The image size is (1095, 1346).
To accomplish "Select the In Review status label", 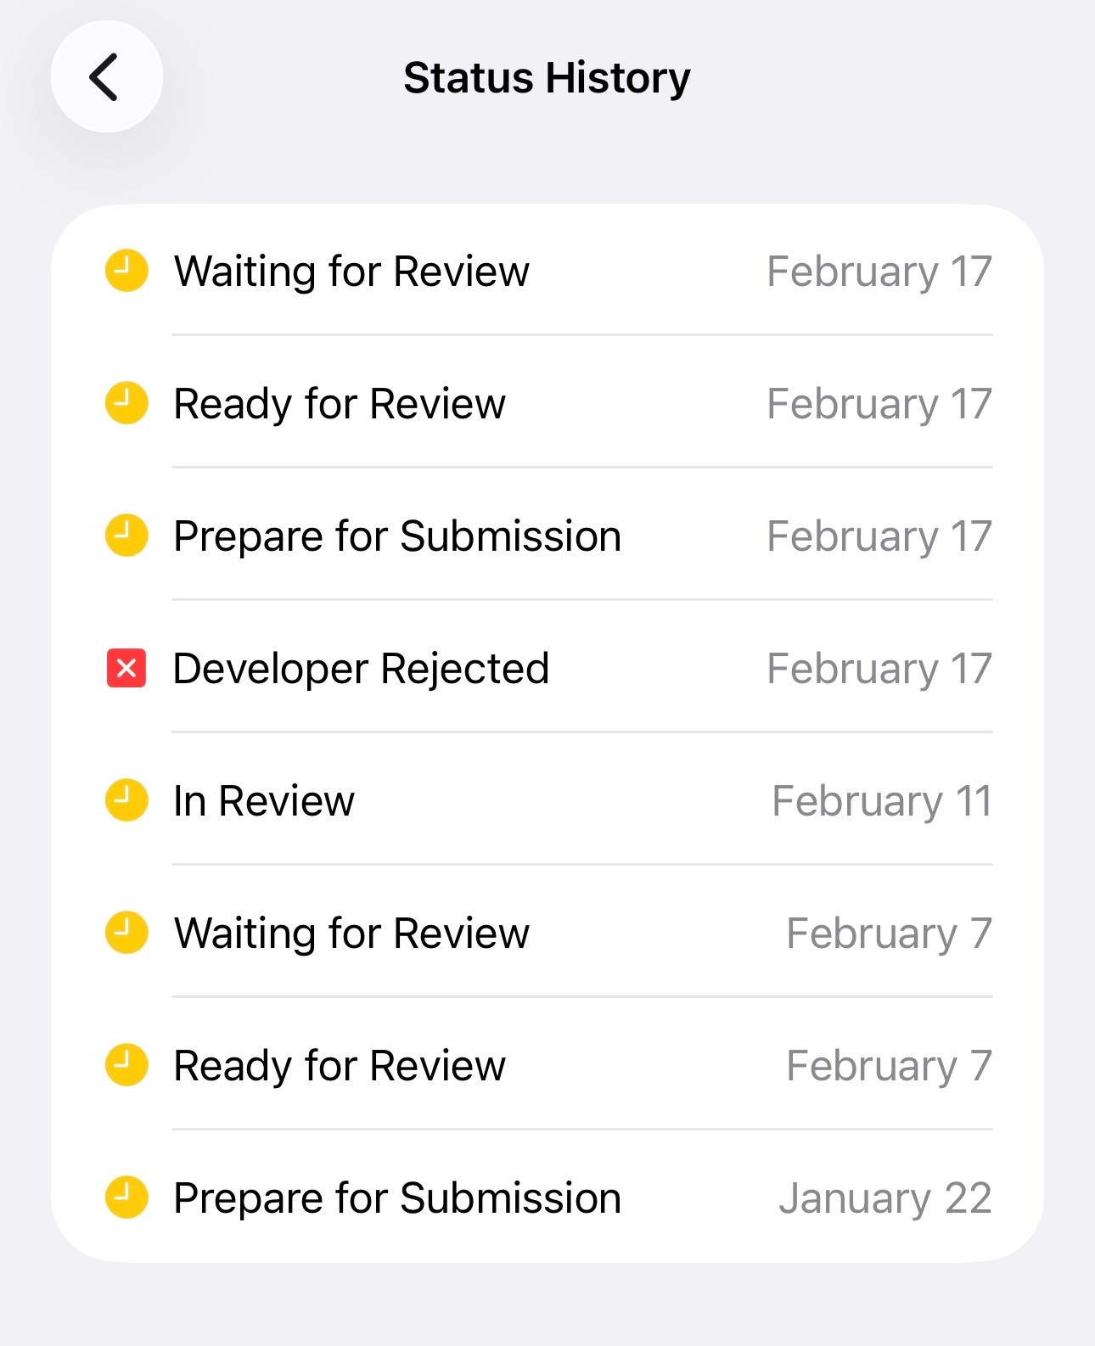I will (264, 801).
